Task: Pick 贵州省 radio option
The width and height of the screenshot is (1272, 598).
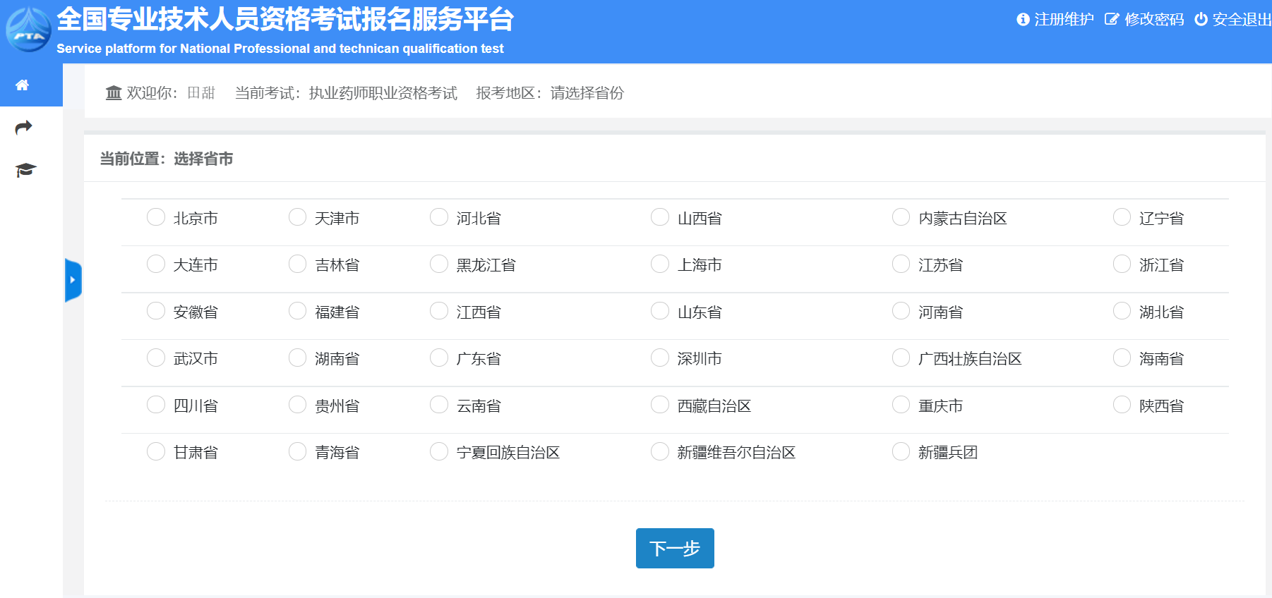Action: [298, 405]
